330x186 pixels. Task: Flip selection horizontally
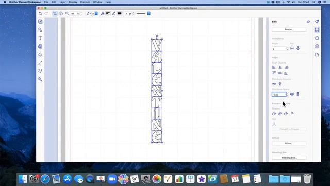292,48
